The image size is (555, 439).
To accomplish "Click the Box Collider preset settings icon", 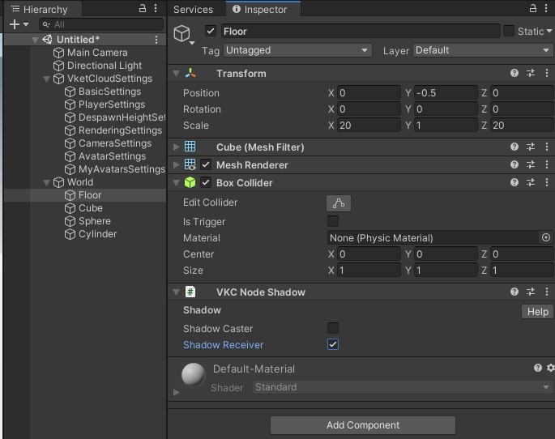I will pyautogui.click(x=531, y=182).
